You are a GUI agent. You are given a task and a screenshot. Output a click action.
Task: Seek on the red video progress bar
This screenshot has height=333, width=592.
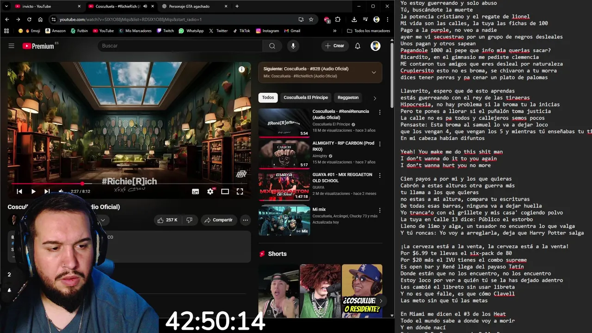click(x=129, y=184)
